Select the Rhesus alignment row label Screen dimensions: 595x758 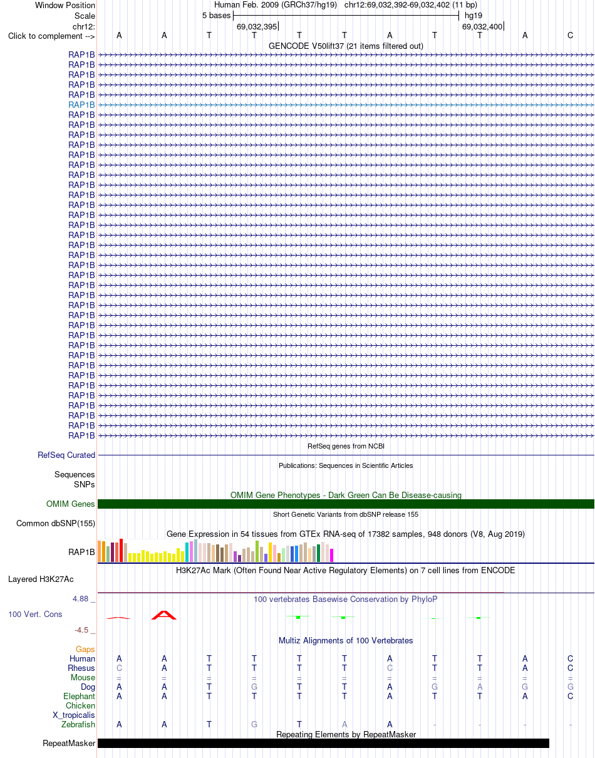(81, 668)
